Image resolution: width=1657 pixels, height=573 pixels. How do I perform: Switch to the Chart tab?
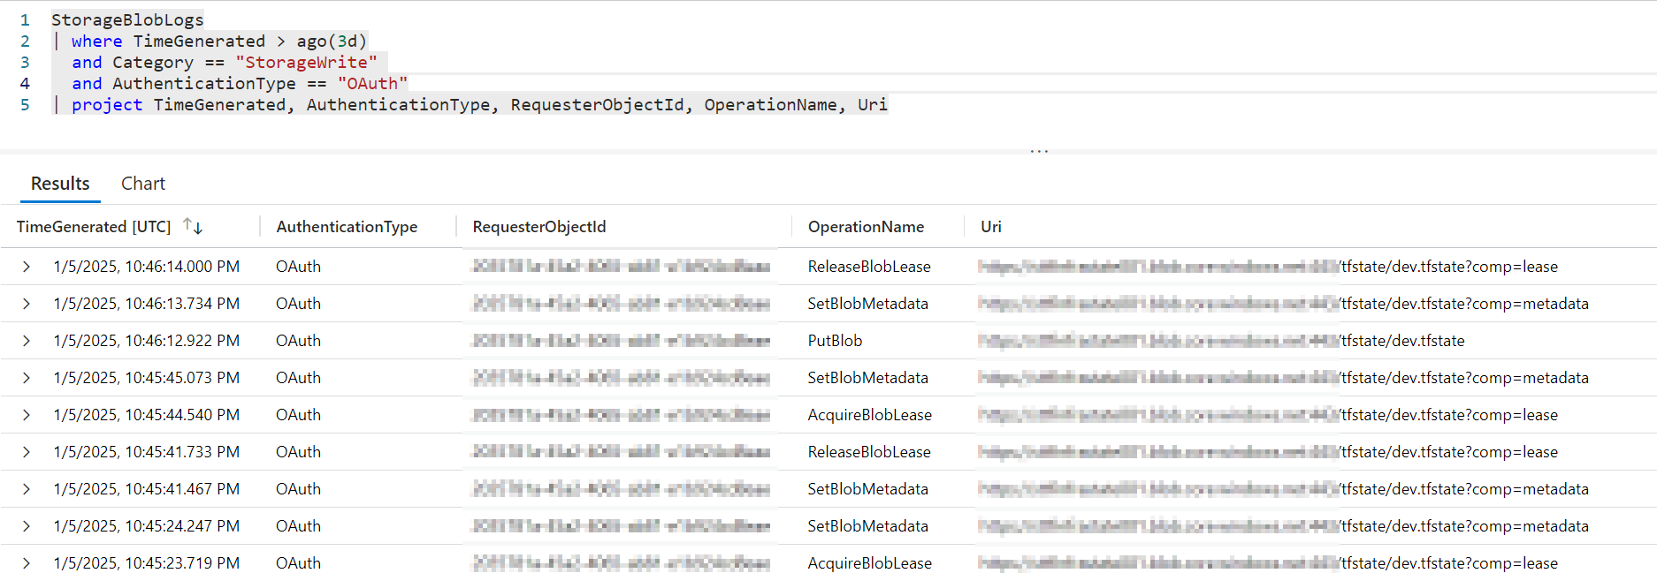pyautogui.click(x=142, y=184)
